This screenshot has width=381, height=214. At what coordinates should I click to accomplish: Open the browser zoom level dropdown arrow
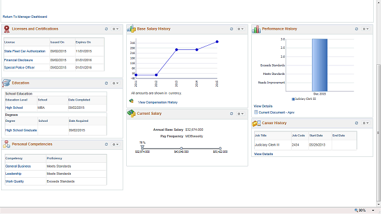[x=373, y=210]
